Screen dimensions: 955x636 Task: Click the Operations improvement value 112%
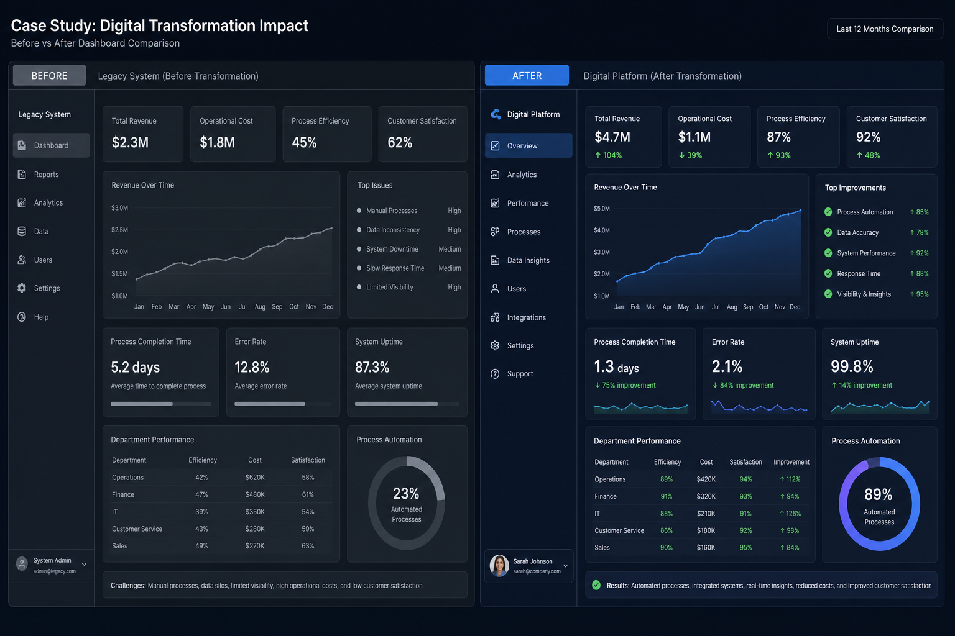790,479
